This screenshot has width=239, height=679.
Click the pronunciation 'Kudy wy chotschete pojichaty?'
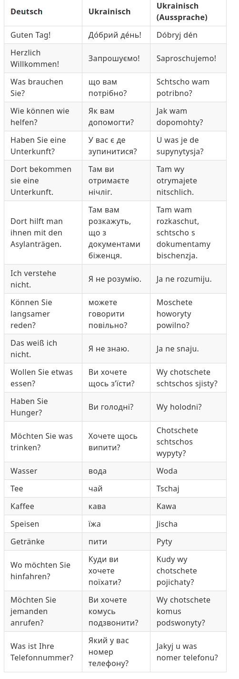click(x=177, y=571)
